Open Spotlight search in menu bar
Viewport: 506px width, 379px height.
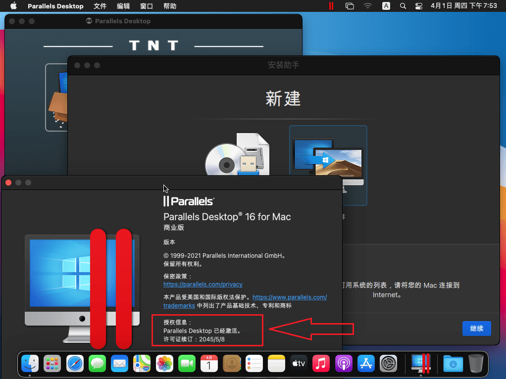[x=403, y=6]
